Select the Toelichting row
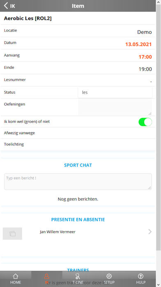The height and width of the screenshot is (287, 161). coord(78,144)
